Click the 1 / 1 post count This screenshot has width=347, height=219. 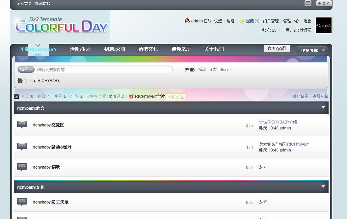[250, 148]
